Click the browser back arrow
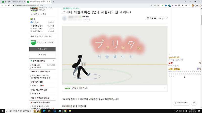202x113 pixels. pyautogui.click(x=2, y=6)
